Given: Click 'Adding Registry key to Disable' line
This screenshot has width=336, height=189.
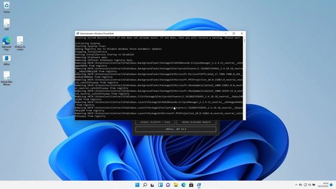Looking at the screenshot, I should coord(118,49).
